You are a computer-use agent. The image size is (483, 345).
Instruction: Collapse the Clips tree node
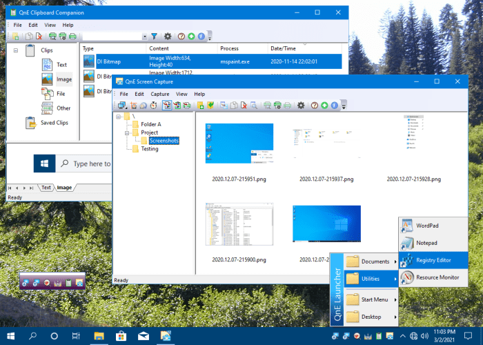14,50
